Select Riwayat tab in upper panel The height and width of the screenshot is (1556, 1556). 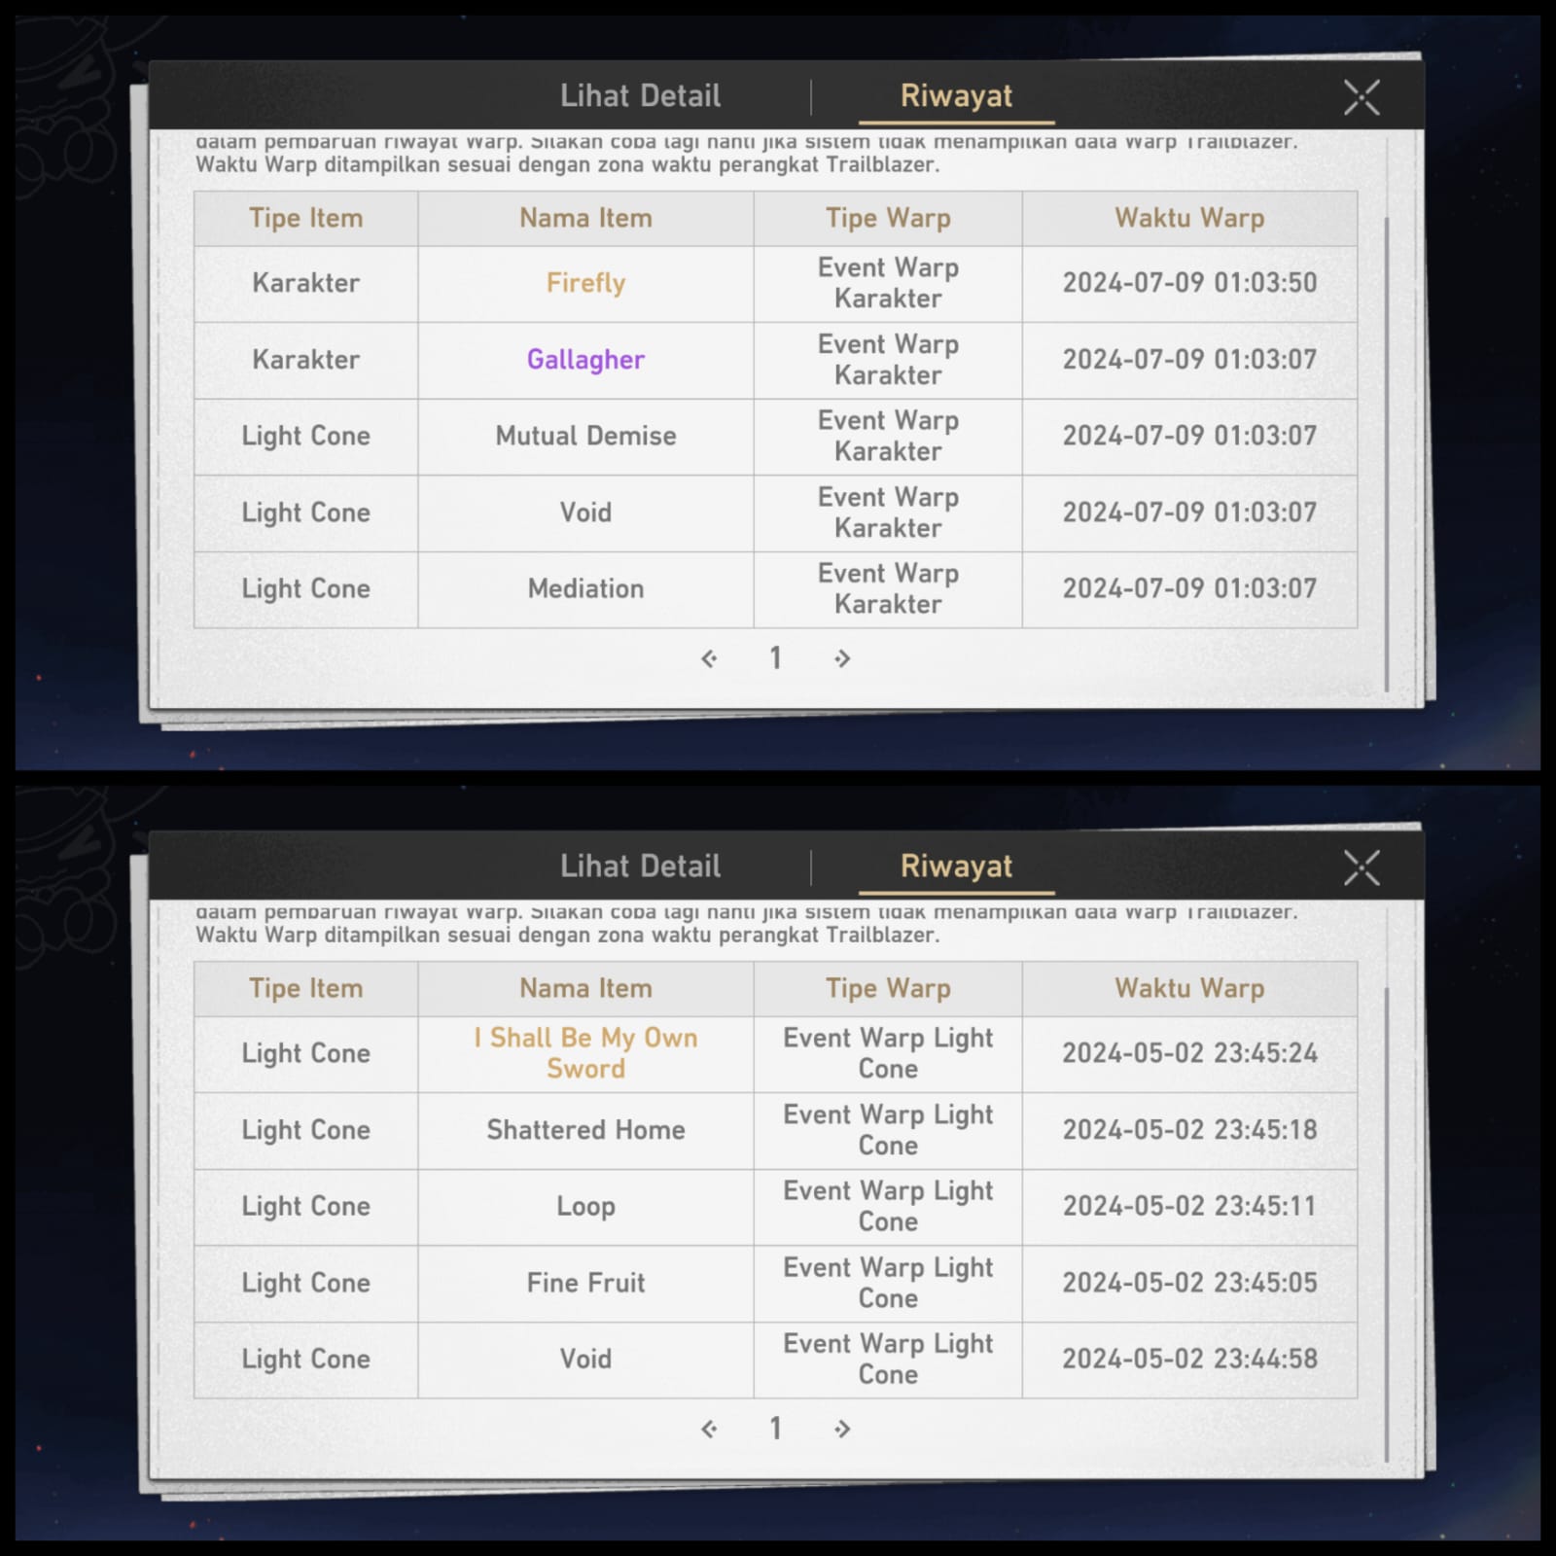click(x=956, y=96)
